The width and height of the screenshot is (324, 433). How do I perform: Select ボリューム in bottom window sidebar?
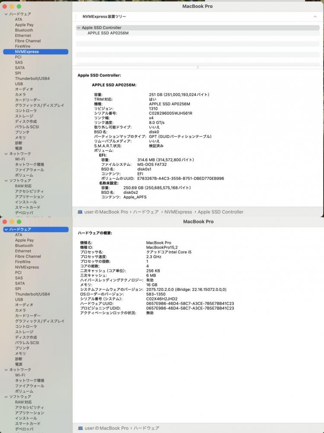[x=24, y=391]
